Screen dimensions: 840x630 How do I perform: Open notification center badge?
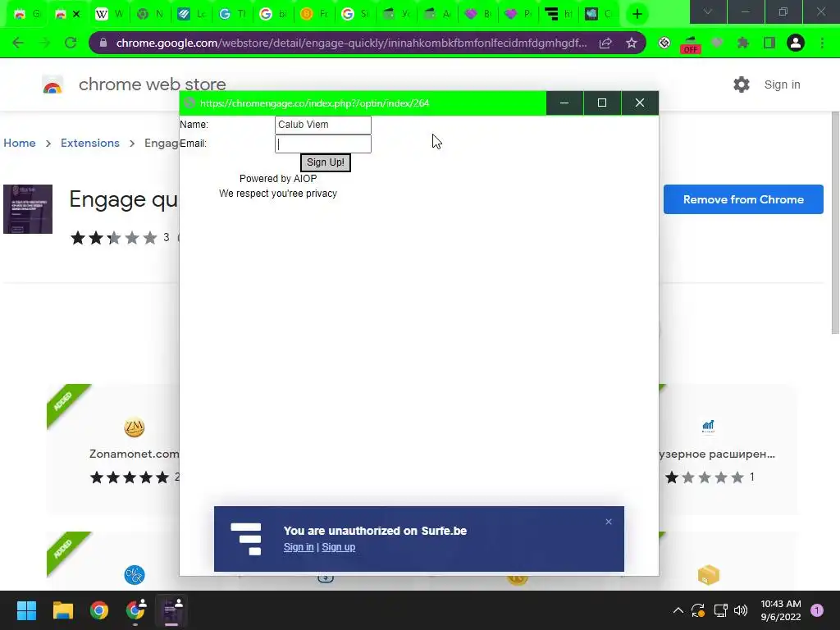817,610
